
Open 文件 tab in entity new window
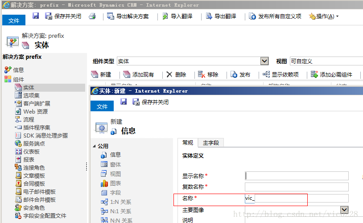[x=102, y=106]
